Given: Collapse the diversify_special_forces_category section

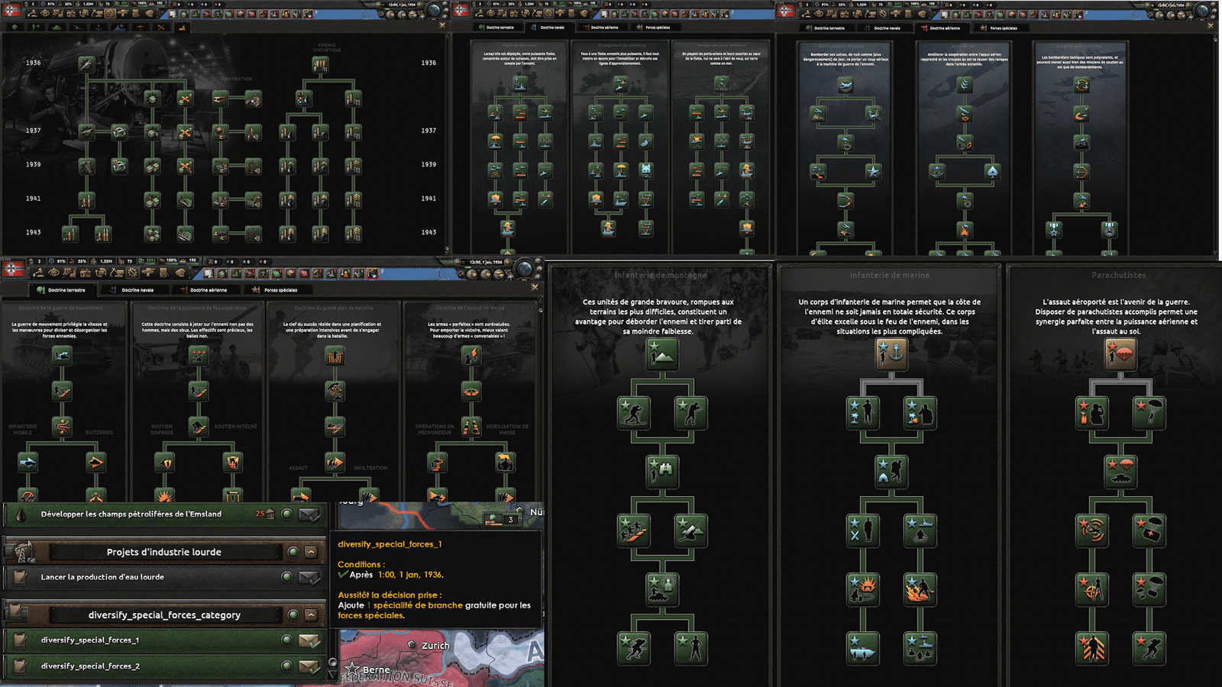Looking at the screenshot, I should 311,614.
